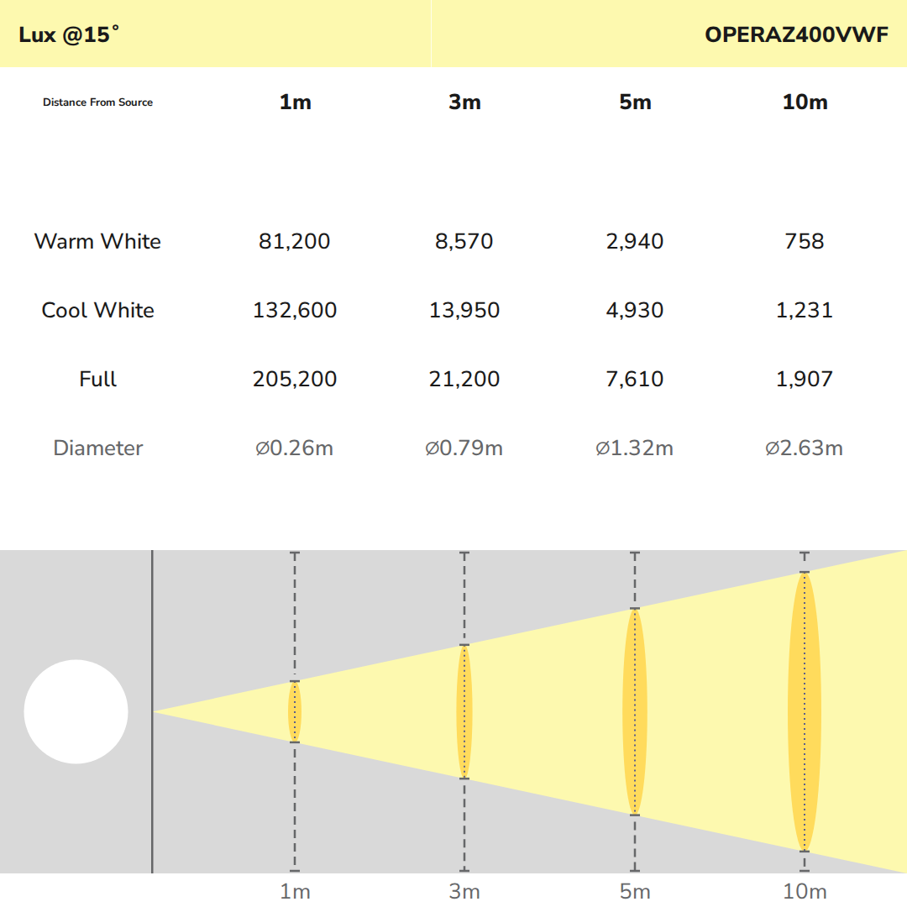
Task: Click the 5m axis label below diagram
Action: click(x=635, y=891)
